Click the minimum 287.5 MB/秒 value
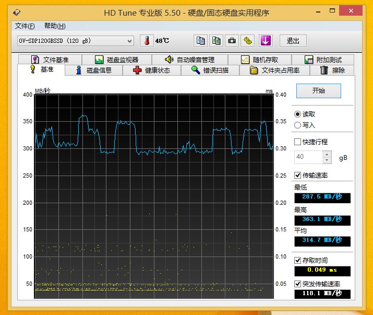Screen dimensions: 373x315 (x=322, y=198)
